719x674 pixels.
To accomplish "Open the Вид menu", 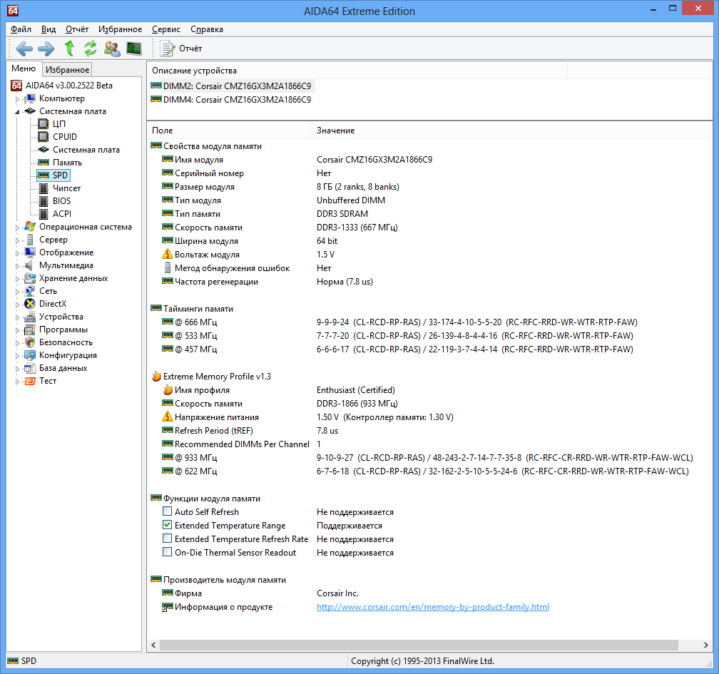I will click(49, 29).
